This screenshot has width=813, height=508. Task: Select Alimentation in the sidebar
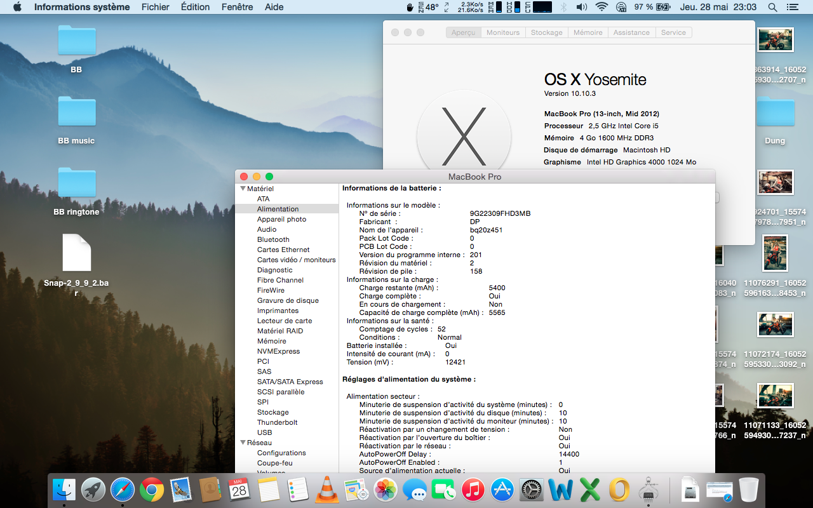click(x=286, y=209)
